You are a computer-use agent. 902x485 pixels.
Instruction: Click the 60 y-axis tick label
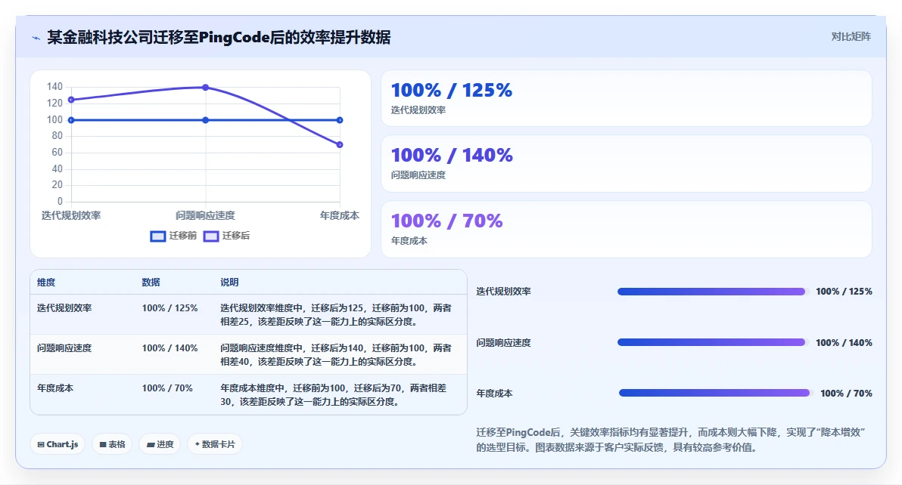coord(57,153)
